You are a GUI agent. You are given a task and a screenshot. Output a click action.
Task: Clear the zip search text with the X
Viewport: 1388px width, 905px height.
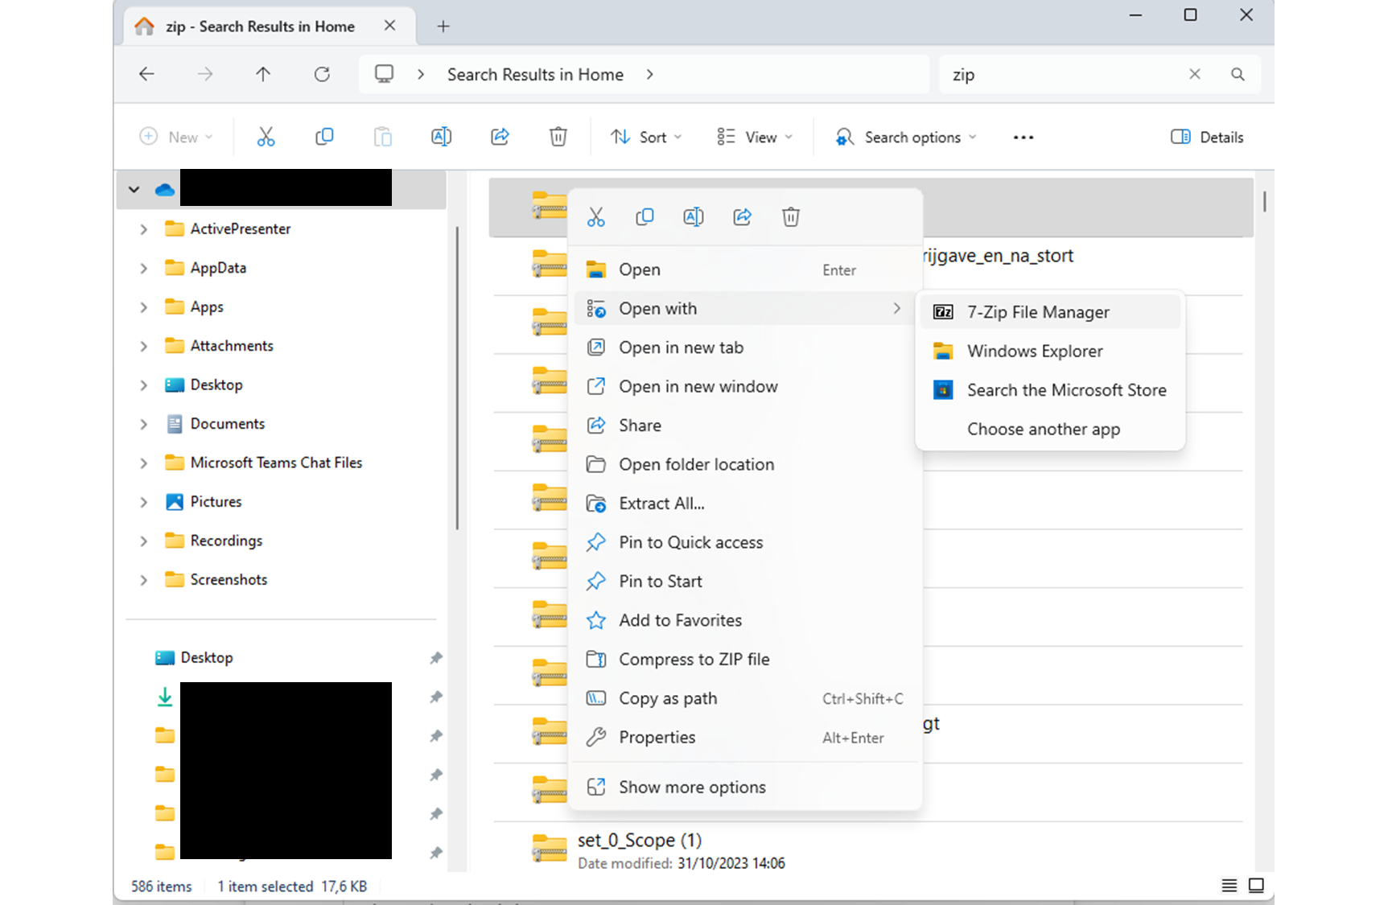[x=1195, y=75]
